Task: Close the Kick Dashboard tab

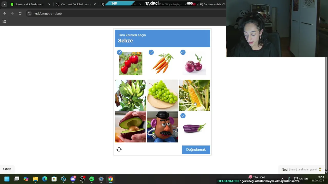Action: click(x=49, y=4)
